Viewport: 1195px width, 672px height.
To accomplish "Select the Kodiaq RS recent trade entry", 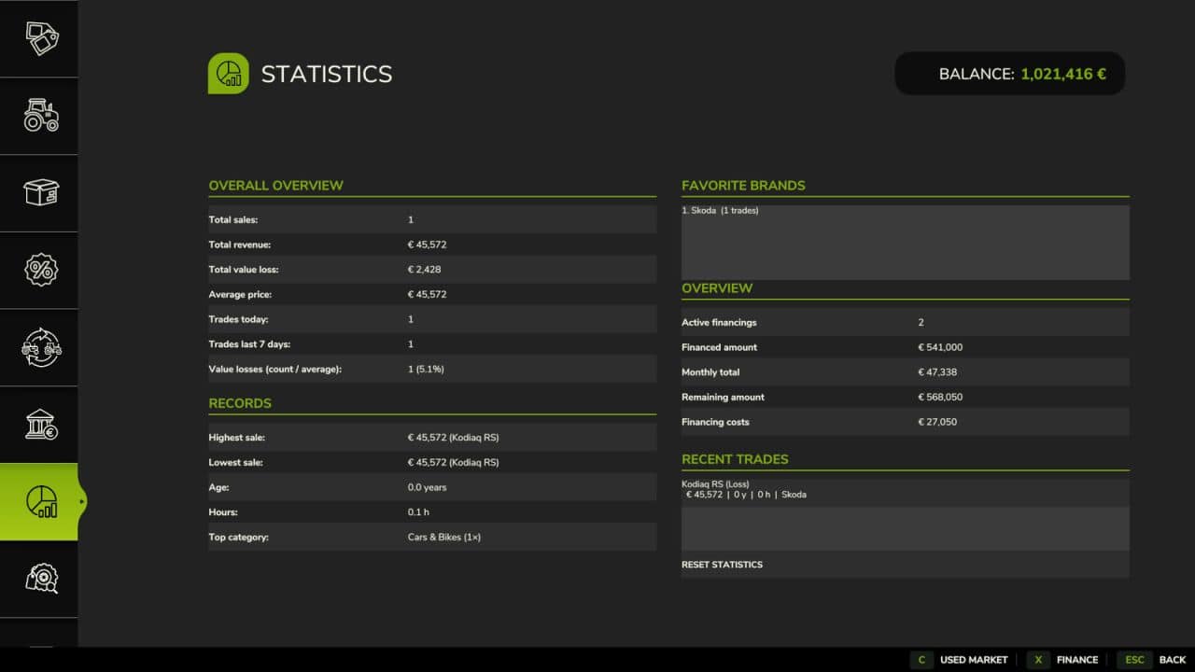I will [905, 490].
